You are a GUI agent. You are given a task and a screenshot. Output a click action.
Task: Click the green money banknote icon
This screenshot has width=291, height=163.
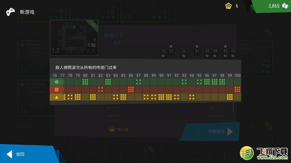click(x=285, y=6)
